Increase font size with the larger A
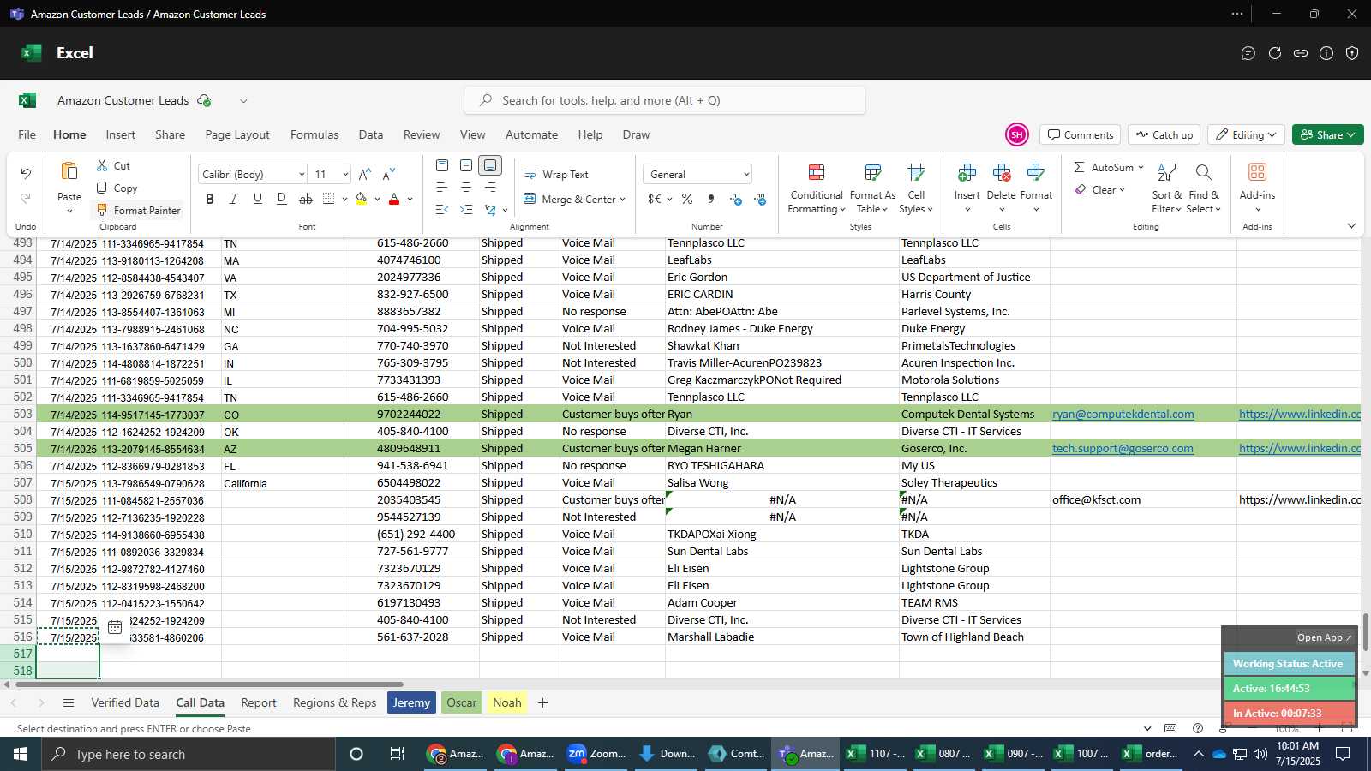Viewport: 1371px width, 771px height. (x=365, y=174)
